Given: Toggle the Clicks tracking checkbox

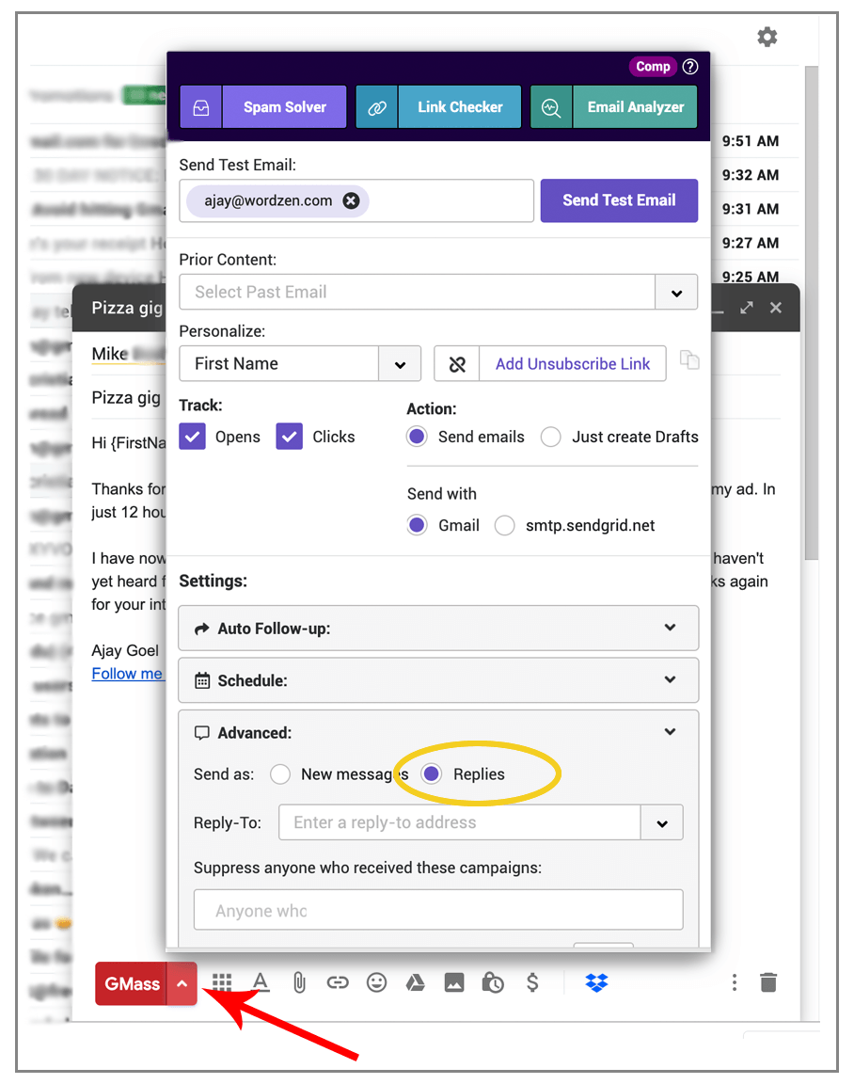Looking at the screenshot, I should pyautogui.click(x=290, y=437).
